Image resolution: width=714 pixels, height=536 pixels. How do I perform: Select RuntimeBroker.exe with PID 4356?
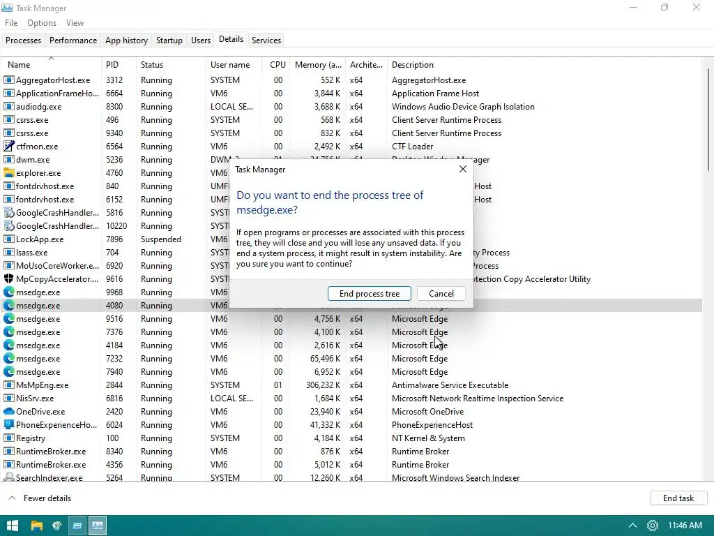351,464
